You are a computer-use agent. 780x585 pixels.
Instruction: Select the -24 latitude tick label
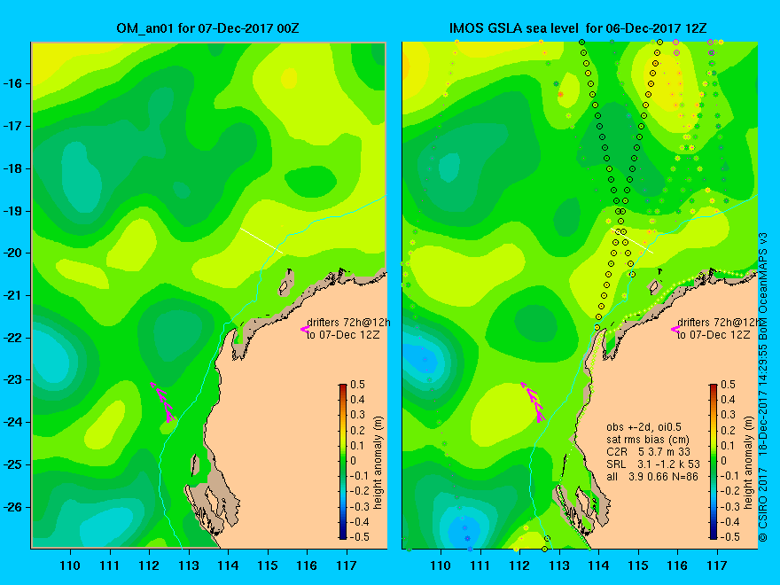pyautogui.click(x=13, y=422)
